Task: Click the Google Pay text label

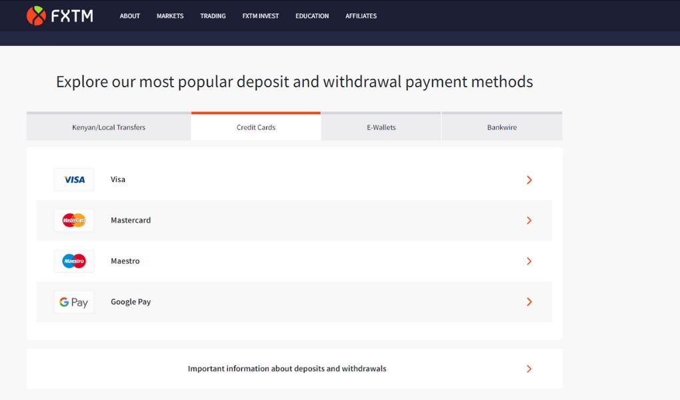Action: pyautogui.click(x=131, y=302)
